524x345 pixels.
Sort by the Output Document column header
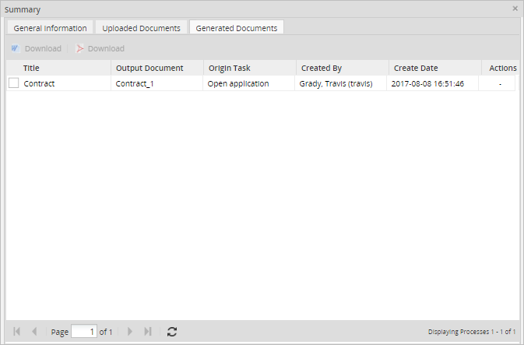(149, 68)
